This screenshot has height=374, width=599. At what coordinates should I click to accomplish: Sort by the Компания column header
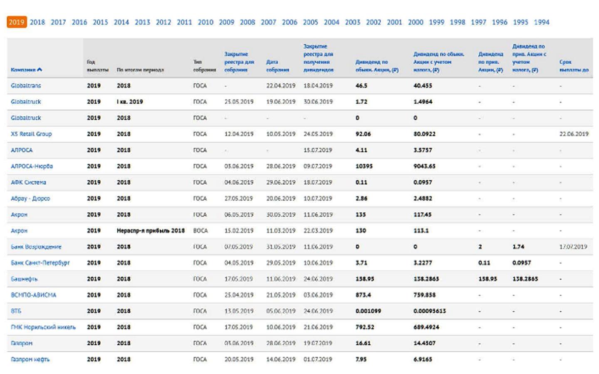(x=27, y=69)
